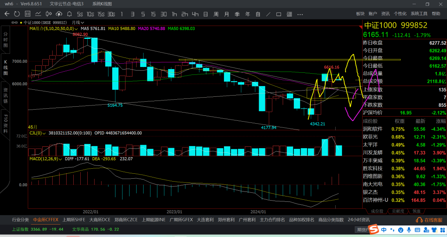
Task: Select the 贡献度 tab
Action: 398,211
